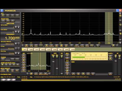Adjust the AVG Main slider handle
This screenshot has width=122, height=91.
click(53, 62)
